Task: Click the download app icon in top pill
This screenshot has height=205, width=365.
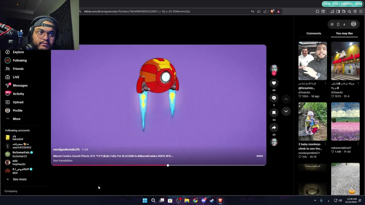Action: pyautogui.click(x=344, y=24)
